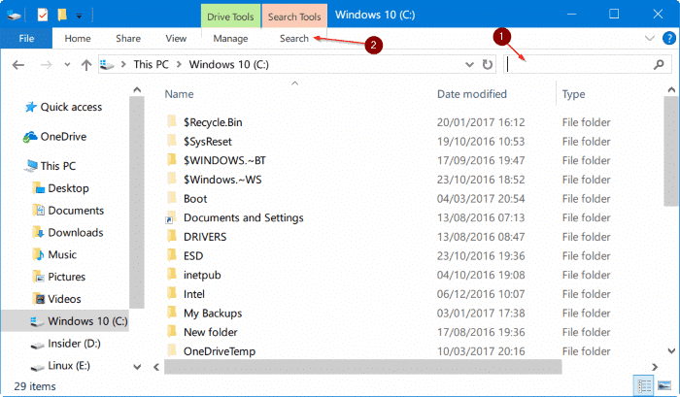The height and width of the screenshot is (397, 680).
Task: Click file list scroll down arrow
Action: coord(671,350)
